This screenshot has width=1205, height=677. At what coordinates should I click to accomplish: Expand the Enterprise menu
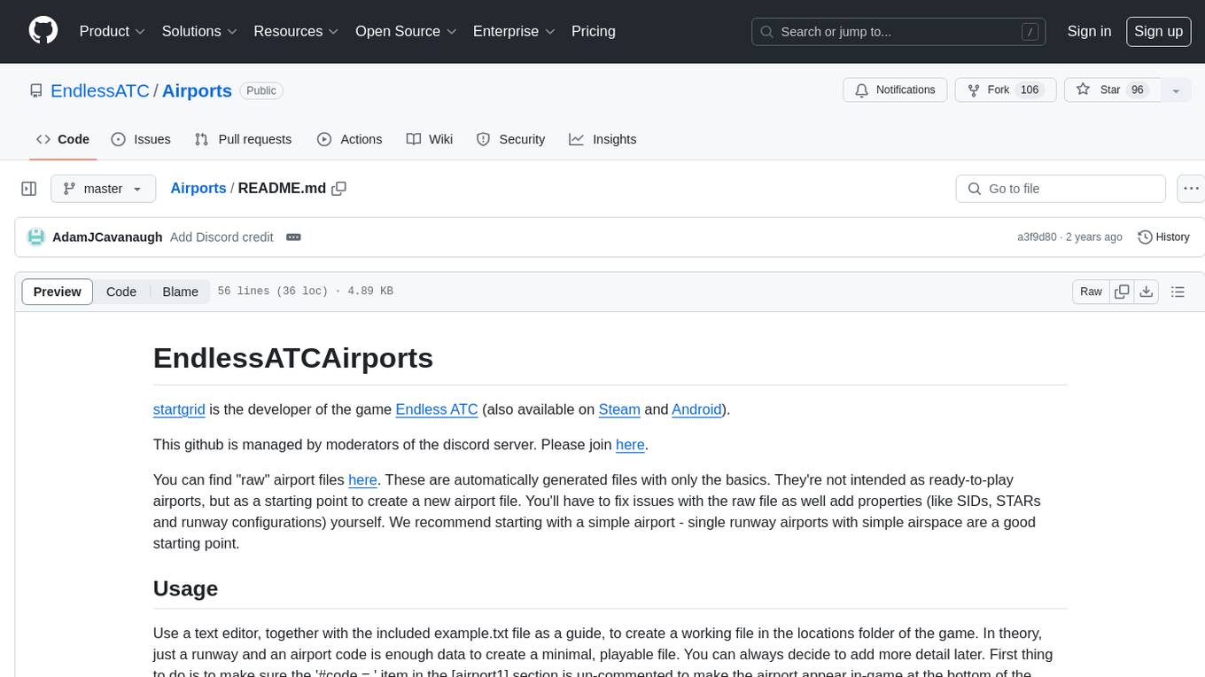pyautogui.click(x=514, y=31)
